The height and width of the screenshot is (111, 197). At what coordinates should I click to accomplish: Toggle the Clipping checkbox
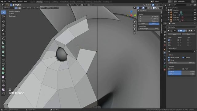pyautogui.click(x=183, y=58)
